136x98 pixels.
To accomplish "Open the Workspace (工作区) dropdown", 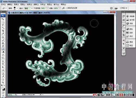I will coord(123,8).
